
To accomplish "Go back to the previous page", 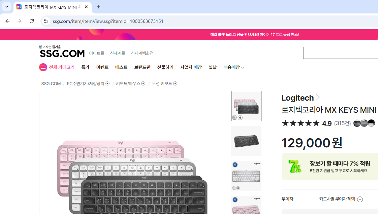I will click(x=7, y=21).
